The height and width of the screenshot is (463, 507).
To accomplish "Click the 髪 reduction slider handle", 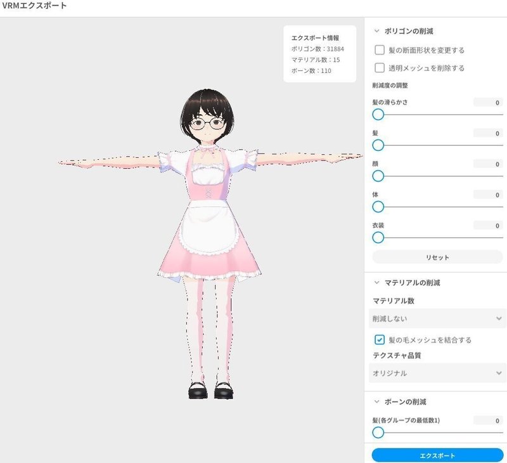I will point(378,145).
